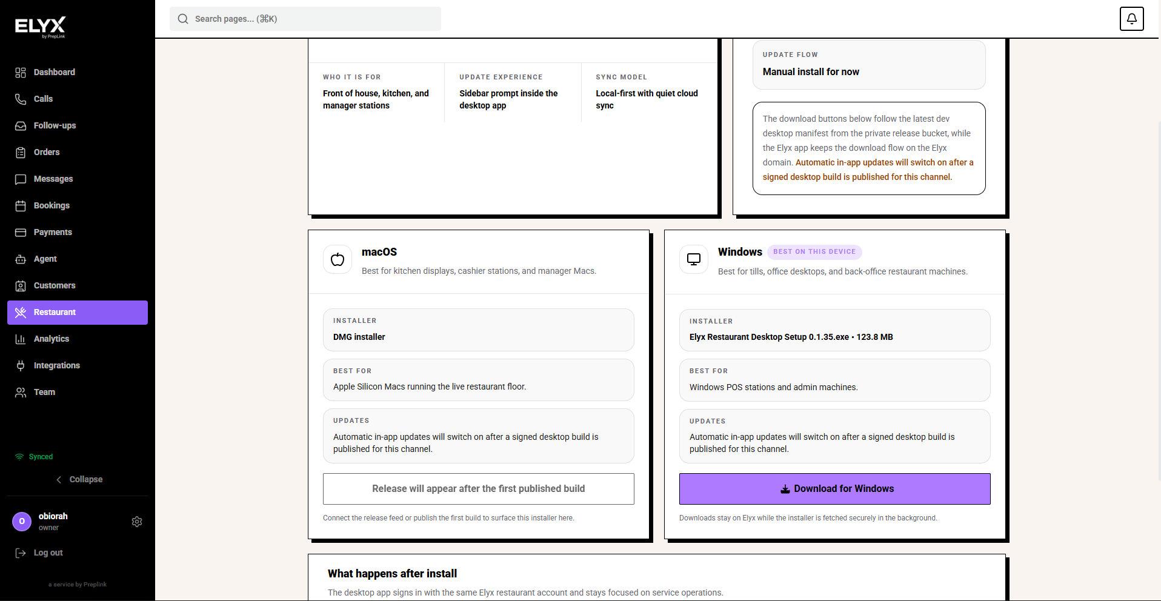This screenshot has height=601, width=1161.
Task: Click the Payments card icon
Action: (21, 233)
